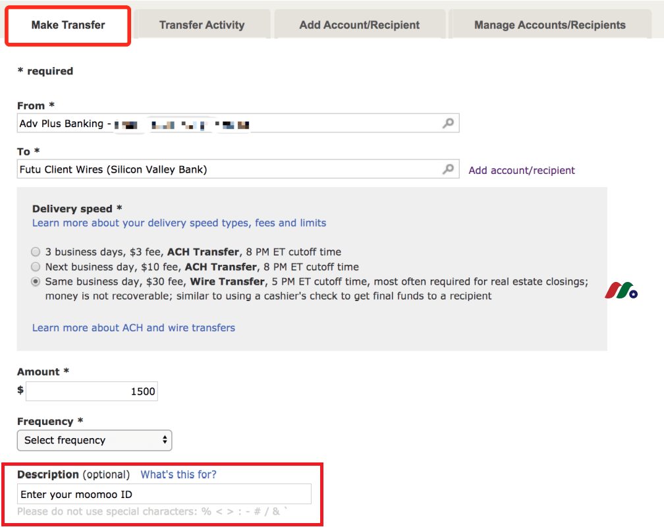Select the Make Transfer tab
Screen dimensions: 664x527
point(69,25)
